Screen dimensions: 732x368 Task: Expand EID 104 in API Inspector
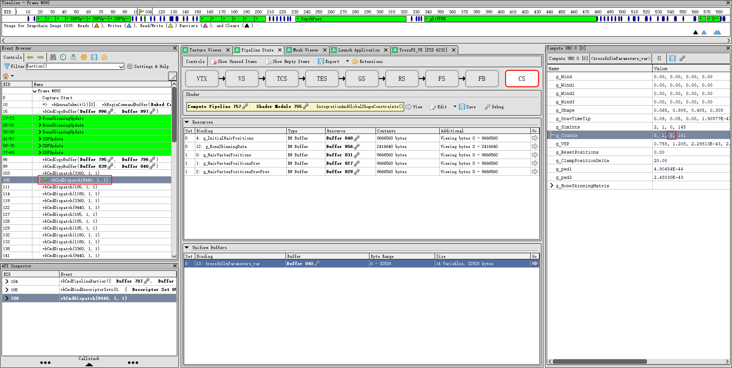(7, 281)
